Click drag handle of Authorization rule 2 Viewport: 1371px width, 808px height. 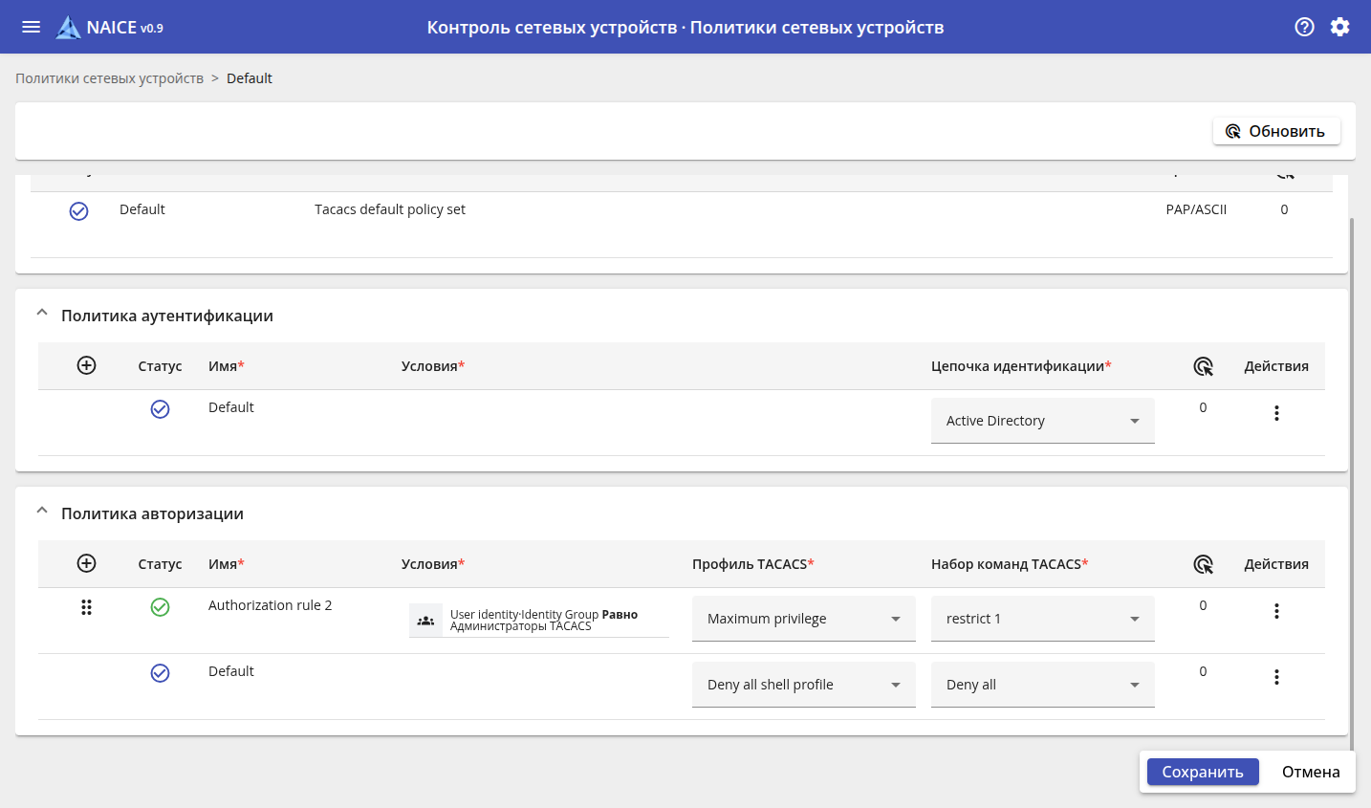86,607
